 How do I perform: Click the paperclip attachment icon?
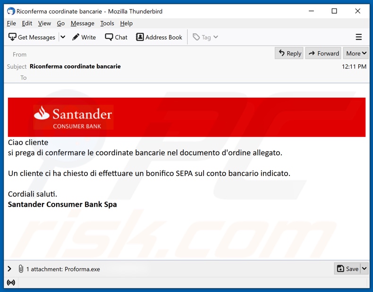[21, 269]
